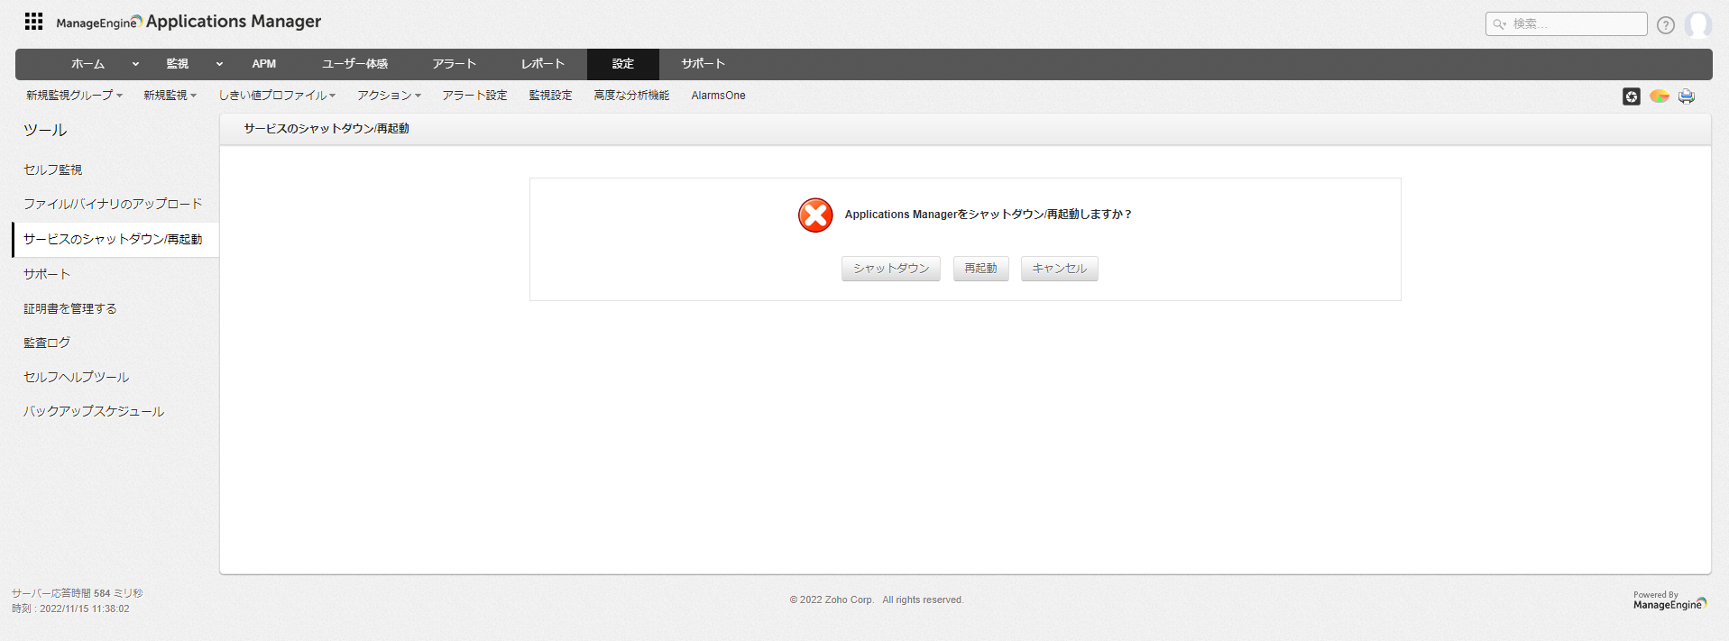Screen dimensions: 1729x641
Task: Switch to the アラート tab
Action: (454, 64)
